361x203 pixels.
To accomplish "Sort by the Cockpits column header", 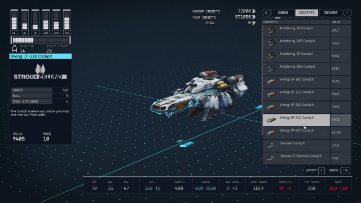I will coord(296,22).
